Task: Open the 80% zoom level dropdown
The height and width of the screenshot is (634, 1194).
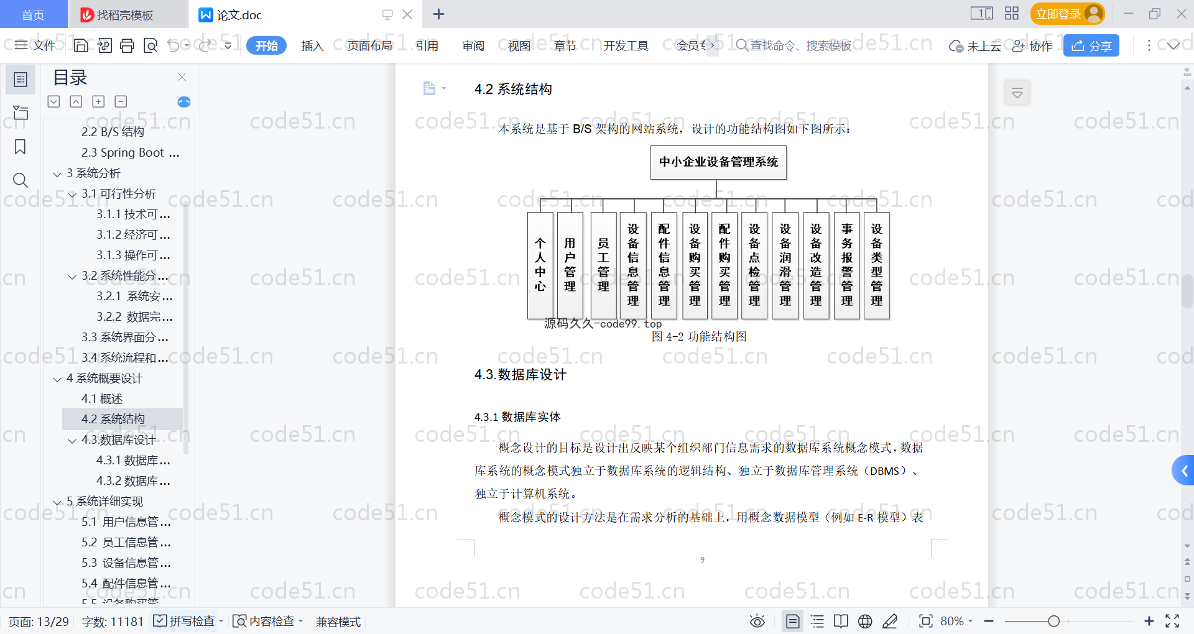Action: click(x=956, y=621)
